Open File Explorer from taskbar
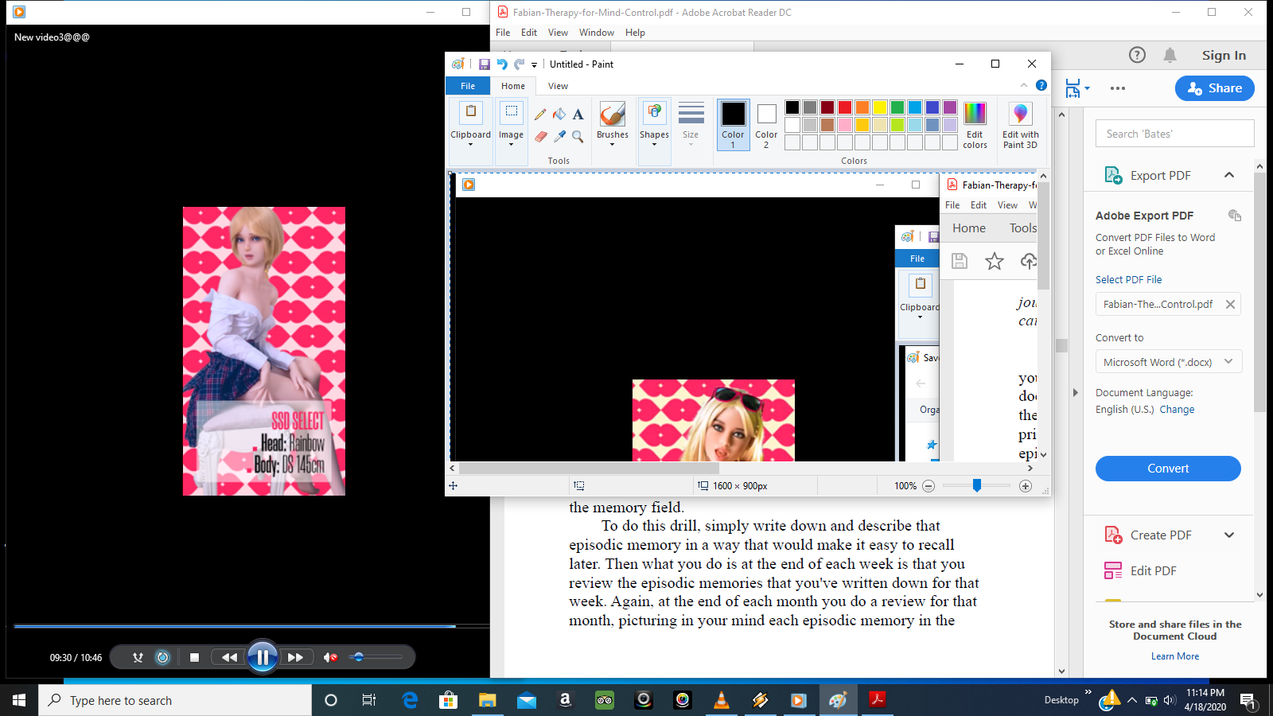Viewport: 1273px width, 716px height. (x=487, y=700)
